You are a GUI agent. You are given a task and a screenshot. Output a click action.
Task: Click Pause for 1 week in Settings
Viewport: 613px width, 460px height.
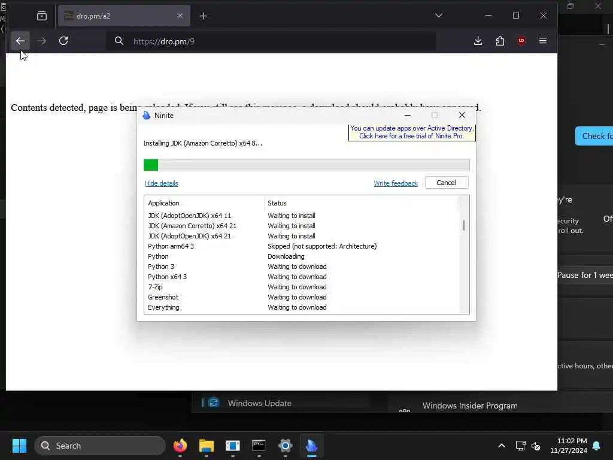click(x=585, y=275)
